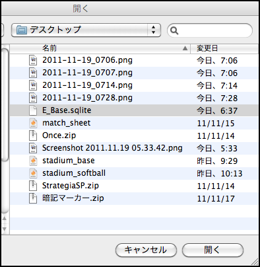Click the PNG icon of 2011-11-19_0706.png
Image resolution: width=260 pixels, height=267 pixels.
click(x=33, y=60)
